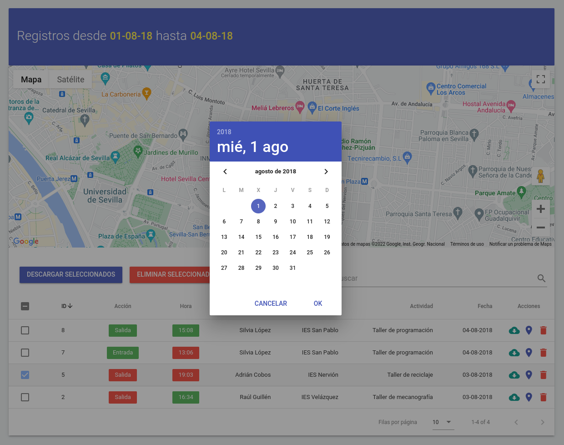
Task: Select day 4 in the calendar
Action: (310, 206)
